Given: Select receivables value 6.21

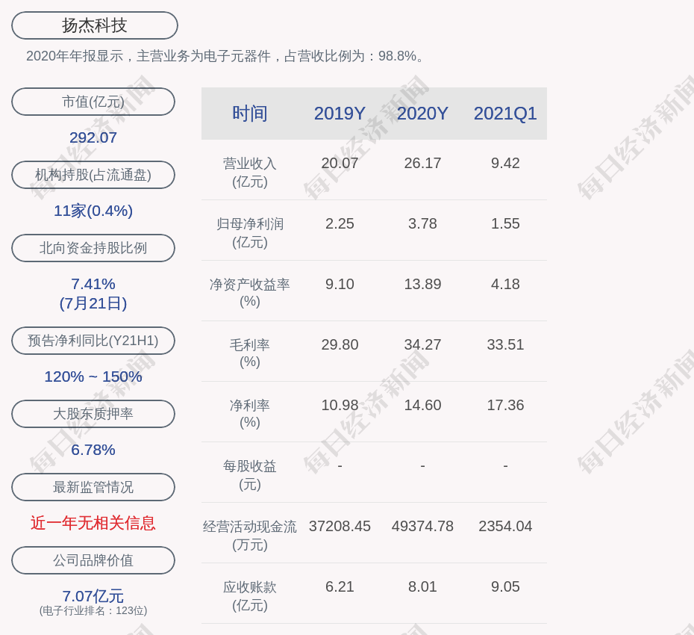Looking at the screenshot, I should 340,586.
